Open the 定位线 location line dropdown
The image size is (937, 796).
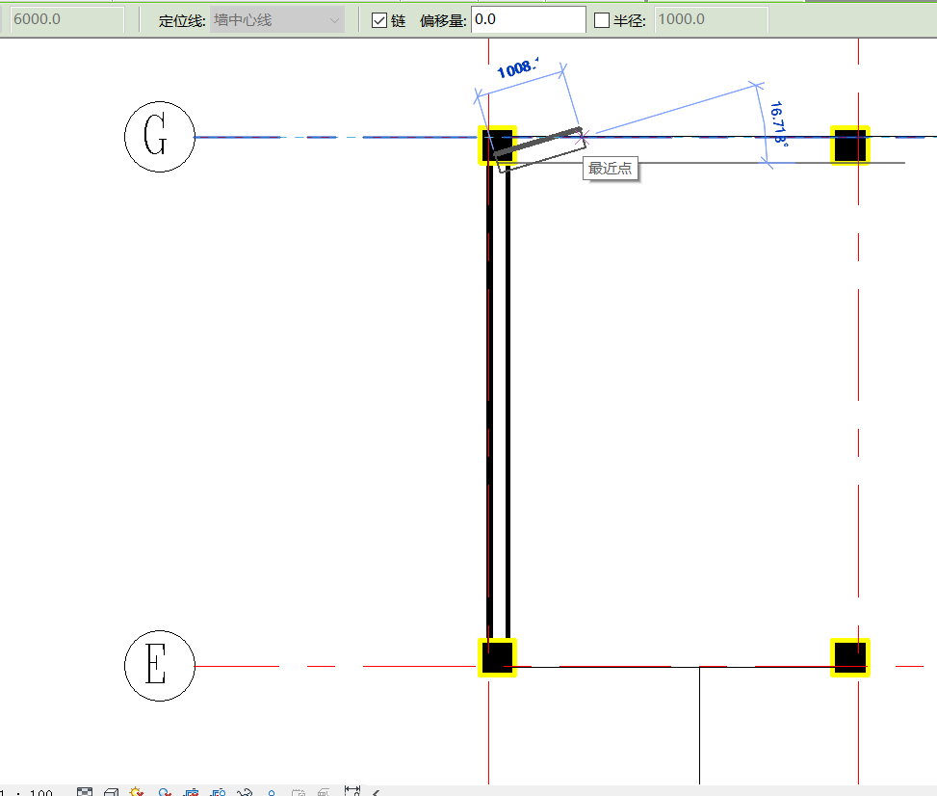point(277,20)
